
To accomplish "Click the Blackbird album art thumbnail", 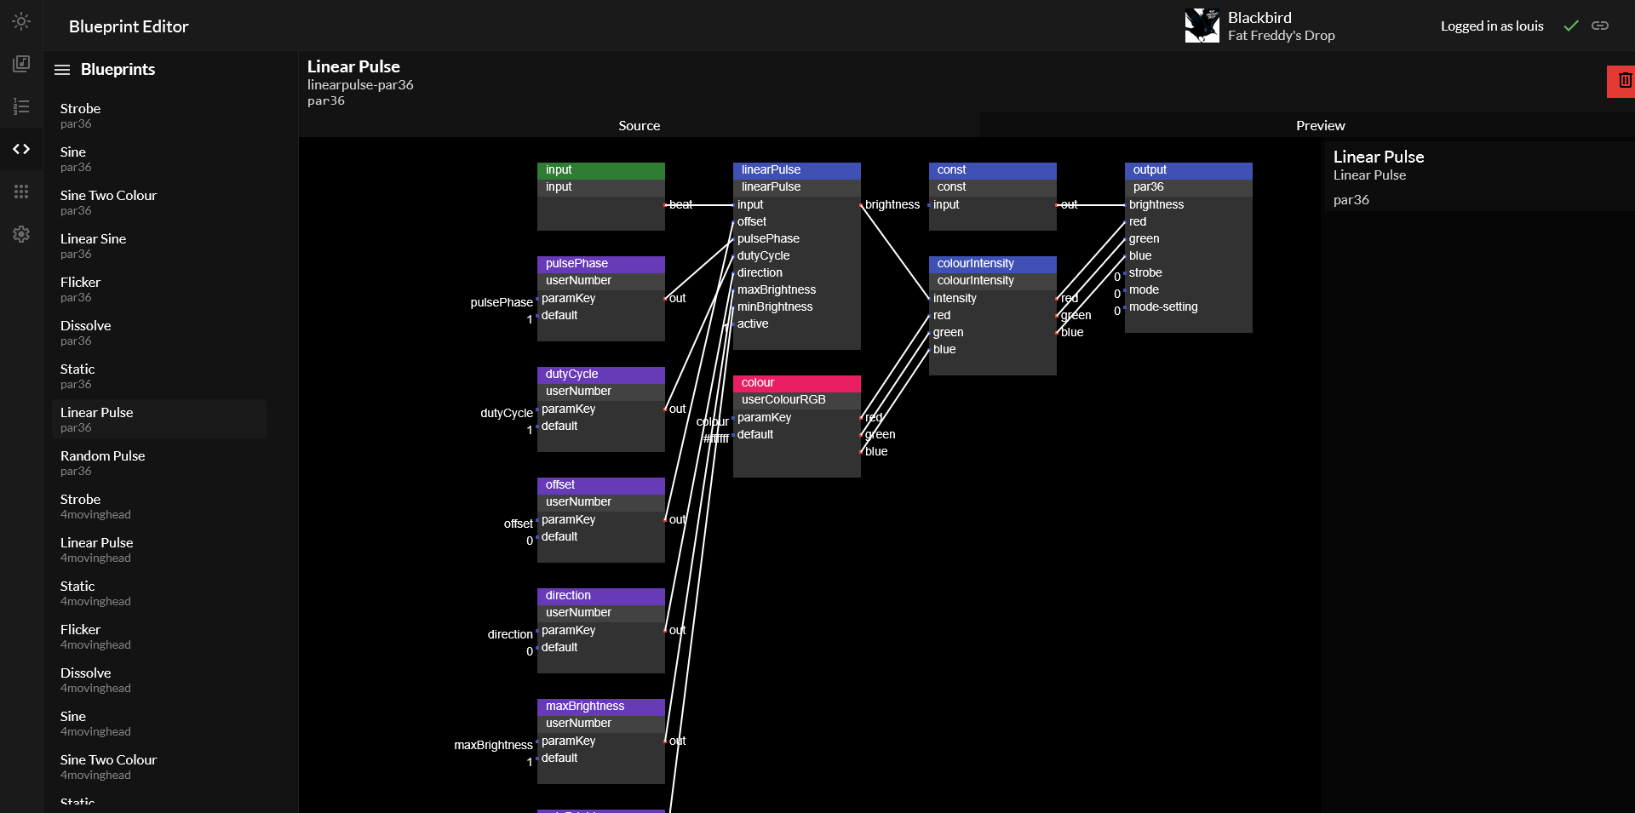I will pos(1202,26).
